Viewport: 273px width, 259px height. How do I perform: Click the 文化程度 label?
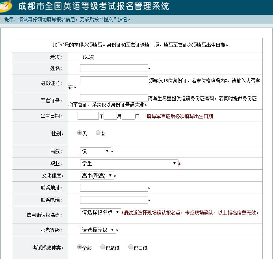point(52,176)
